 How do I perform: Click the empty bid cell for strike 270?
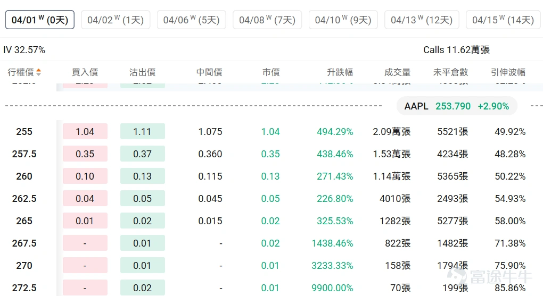[x=85, y=266]
